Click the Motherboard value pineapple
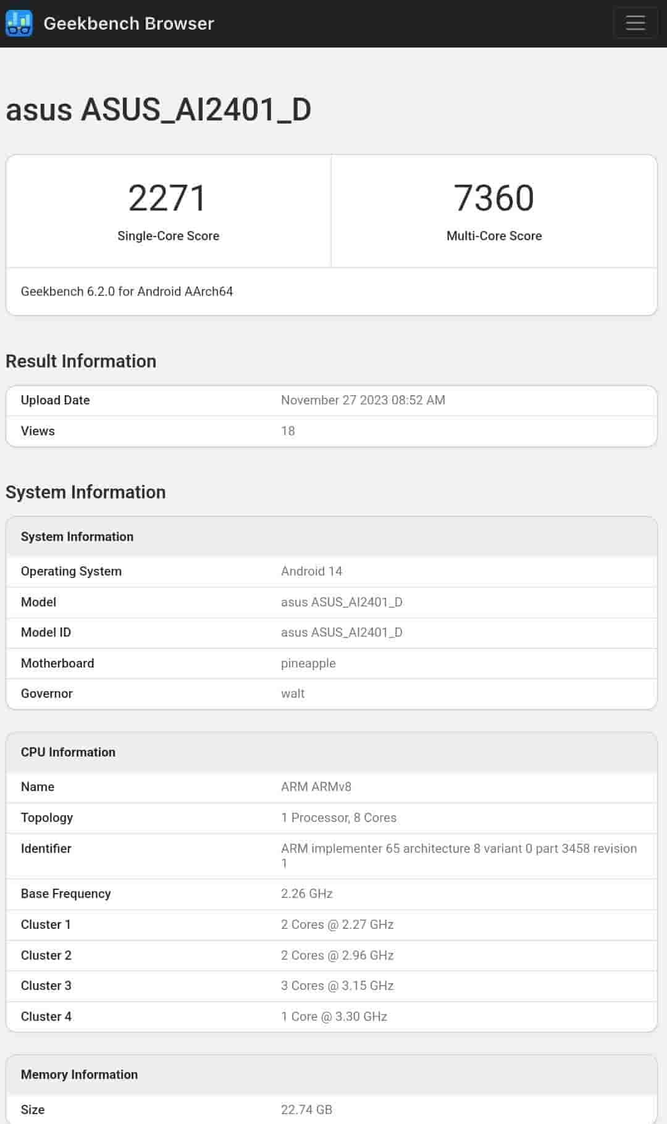The width and height of the screenshot is (667, 1124). [x=308, y=663]
